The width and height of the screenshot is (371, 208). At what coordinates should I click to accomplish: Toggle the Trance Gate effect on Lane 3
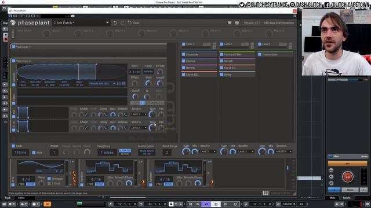click(x=260, y=54)
